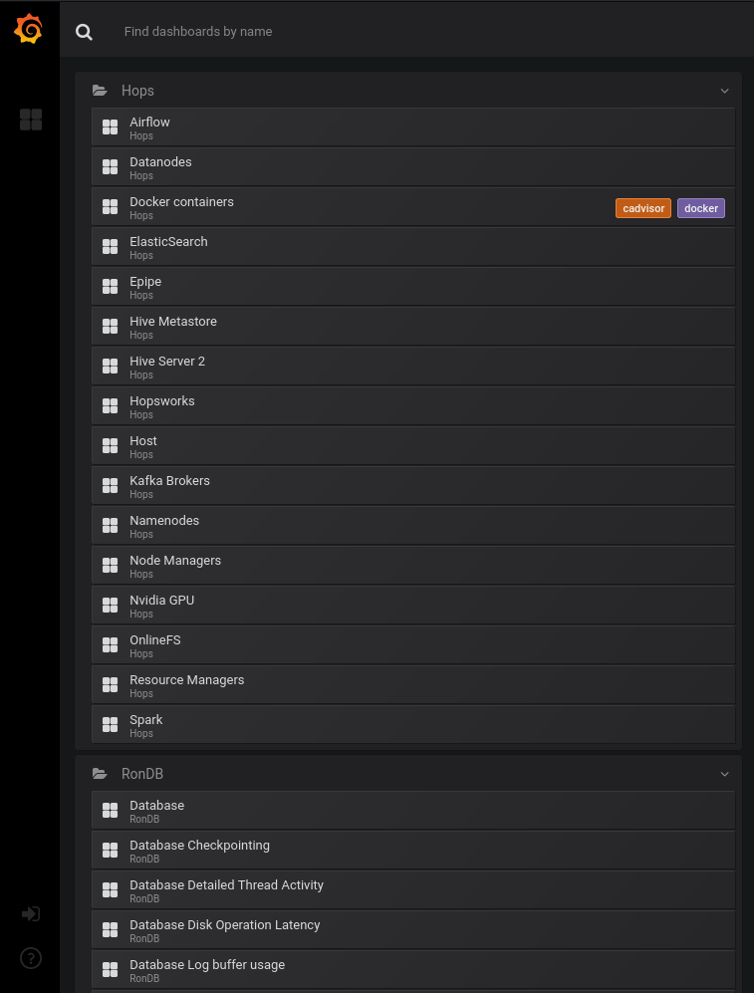754x993 pixels.
Task: Open the Hive Metastore dashboard entry
Action: (x=172, y=321)
